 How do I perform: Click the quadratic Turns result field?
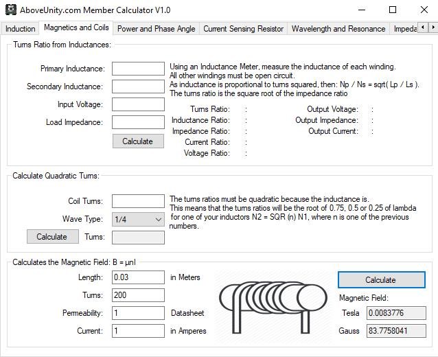tap(138, 238)
